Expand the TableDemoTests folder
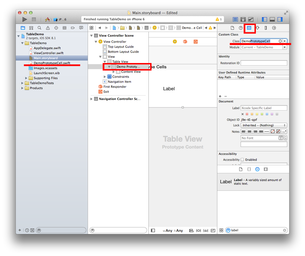Viewport: 305px width, 256px height. point(22,83)
